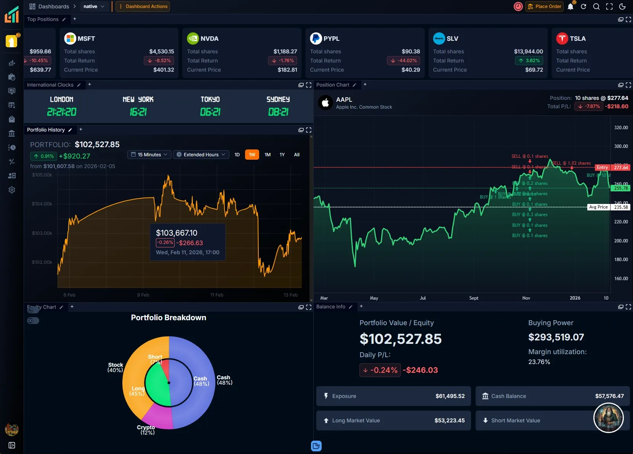Refresh the dashboard data

click(x=583, y=6)
